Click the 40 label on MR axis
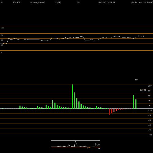The image size is (153, 153). (x=149, y=101)
